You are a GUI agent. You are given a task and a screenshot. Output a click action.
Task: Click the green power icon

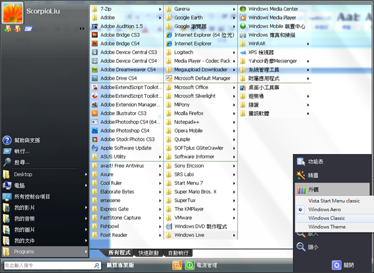(189, 265)
